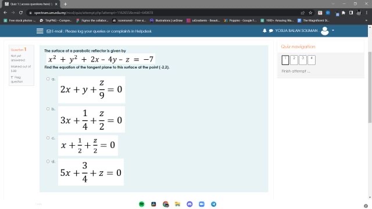
Task: Flag question 1
Action: [x=17, y=80]
